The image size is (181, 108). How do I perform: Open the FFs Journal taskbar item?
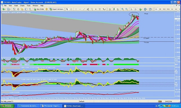pos(51,106)
